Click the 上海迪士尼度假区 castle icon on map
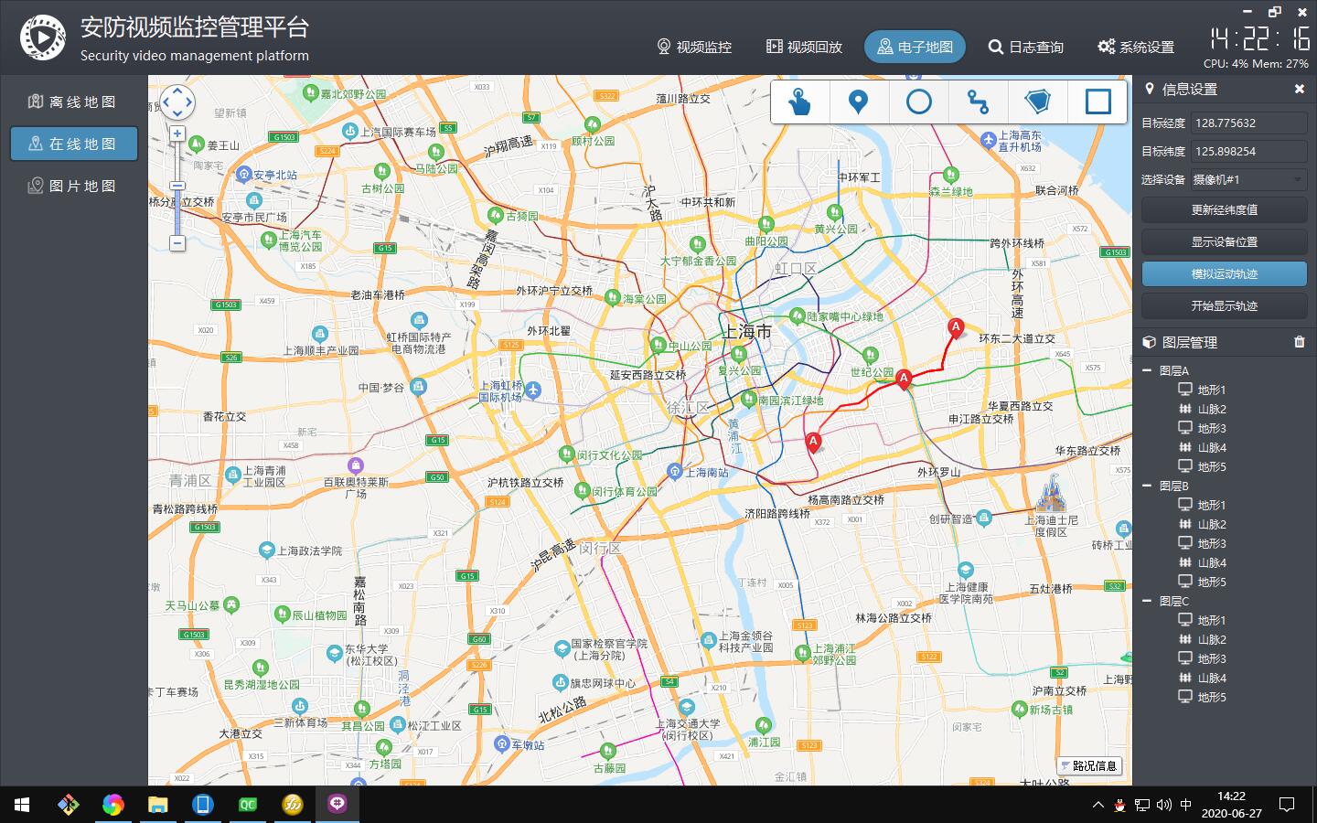Screen dimensions: 1317x823 click(x=1052, y=495)
